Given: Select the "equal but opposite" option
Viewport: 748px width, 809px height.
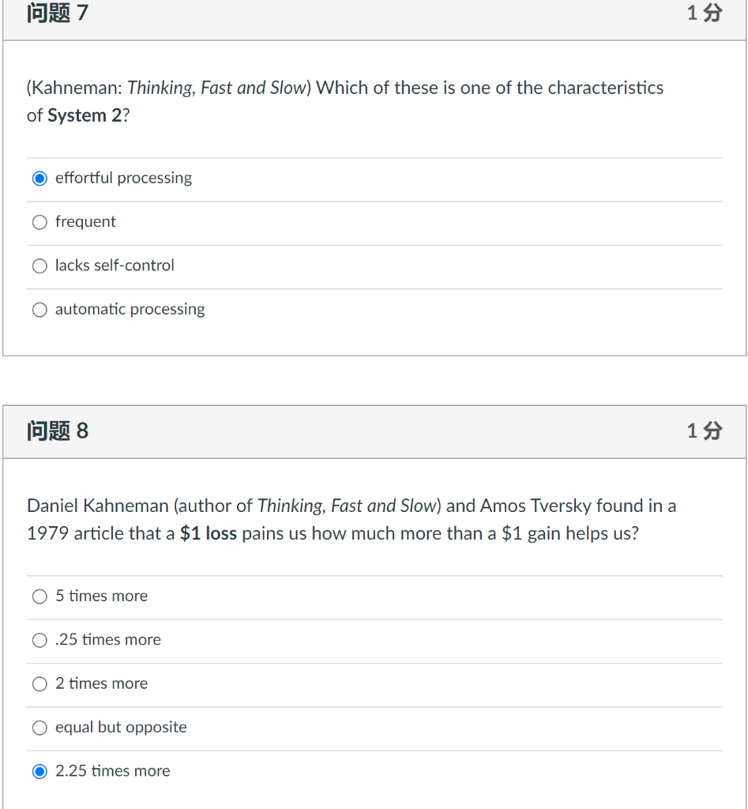Looking at the screenshot, I should pos(39,728).
